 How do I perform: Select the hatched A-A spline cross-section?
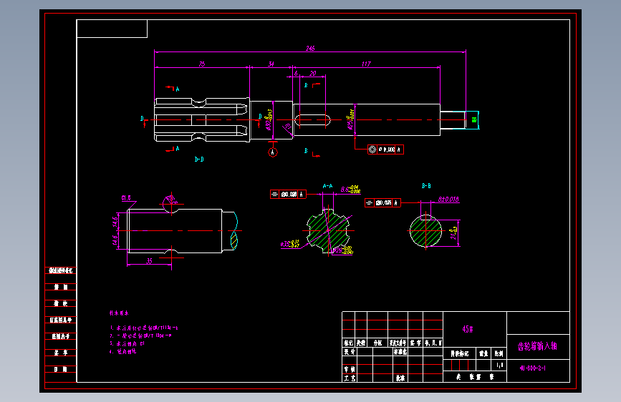click(328, 230)
